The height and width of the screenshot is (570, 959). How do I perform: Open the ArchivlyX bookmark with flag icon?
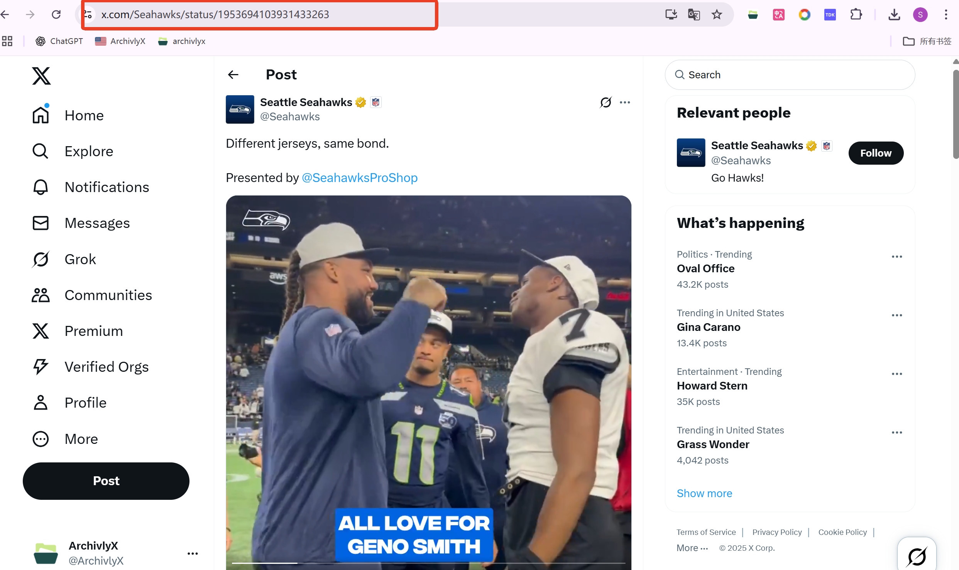pyautogui.click(x=120, y=41)
